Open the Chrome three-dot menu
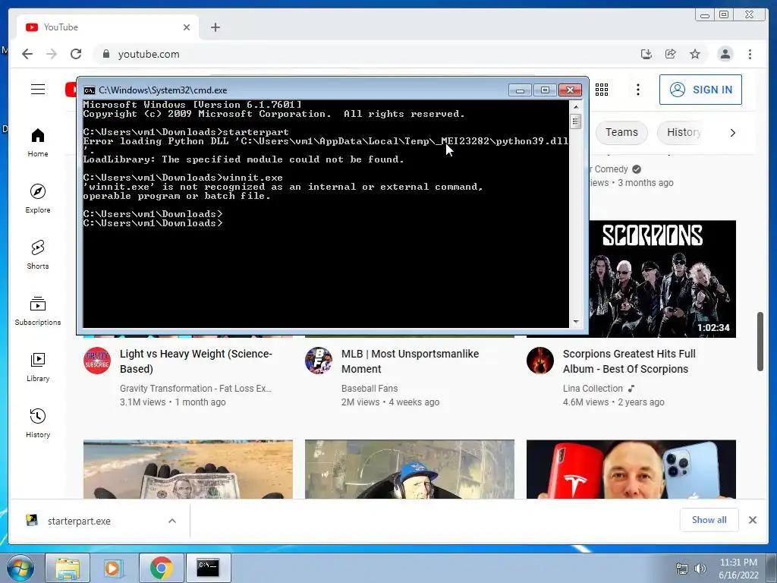This screenshot has height=583, width=777. pyautogui.click(x=750, y=54)
